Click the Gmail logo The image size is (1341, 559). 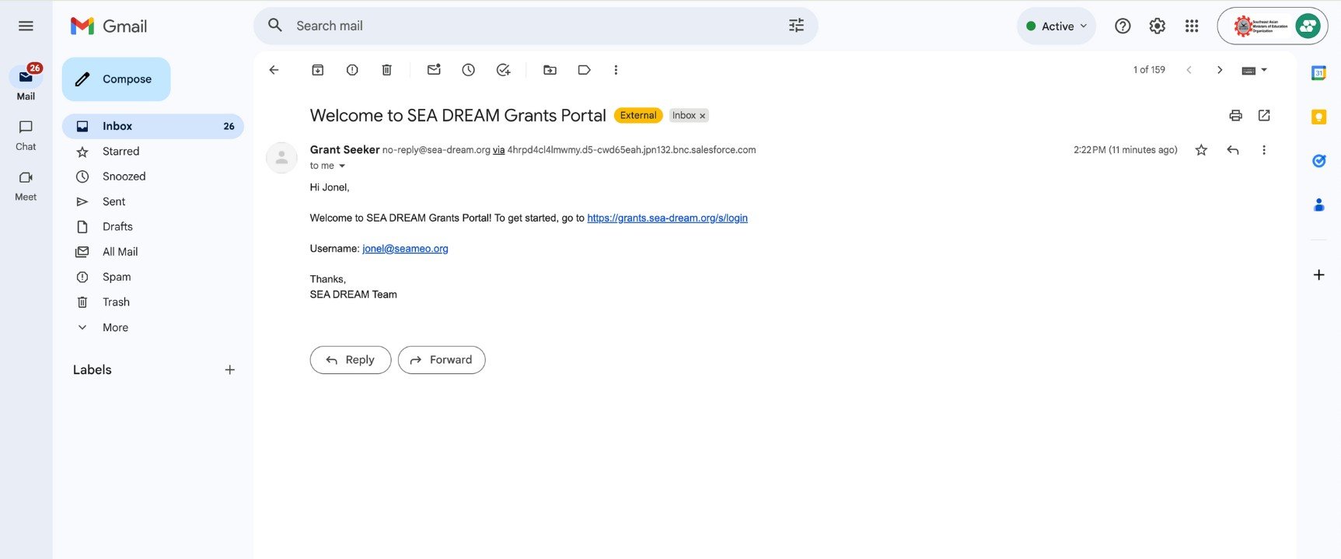tap(109, 26)
